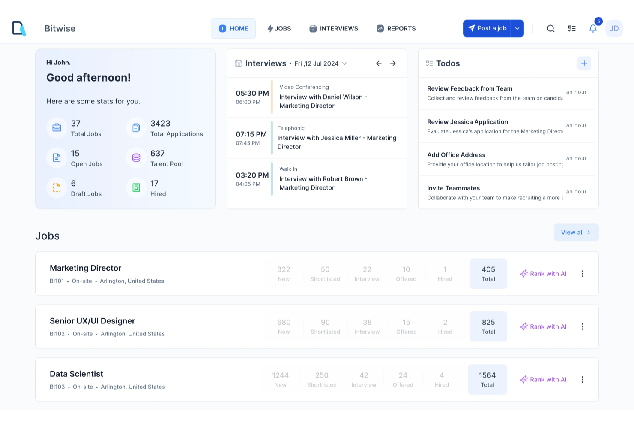Go to next interview day arrow
The width and height of the screenshot is (634, 423).
click(x=393, y=63)
